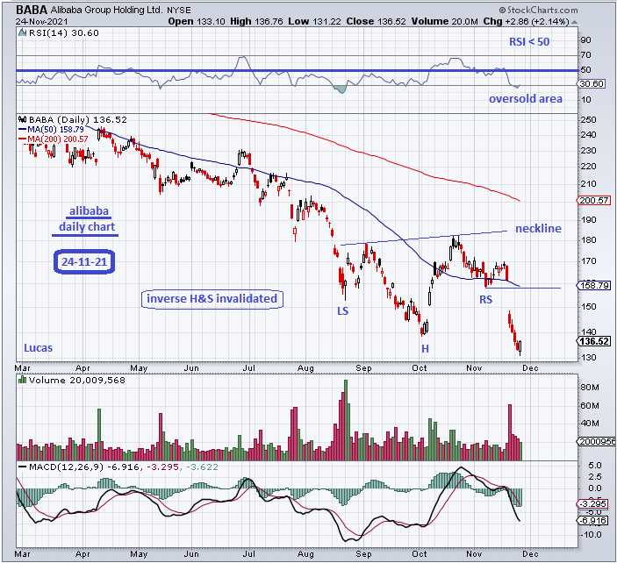Click the 250 price axis label

[589, 119]
